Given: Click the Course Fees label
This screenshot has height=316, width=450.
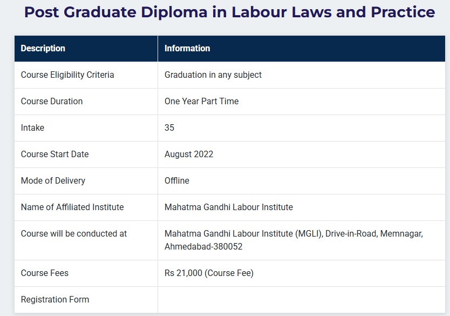Looking at the screenshot, I should pyautogui.click(x=44, y=273).
